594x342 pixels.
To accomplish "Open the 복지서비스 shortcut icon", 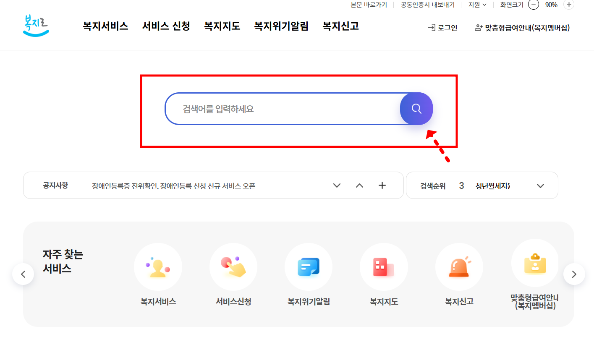I will [158, 267].
